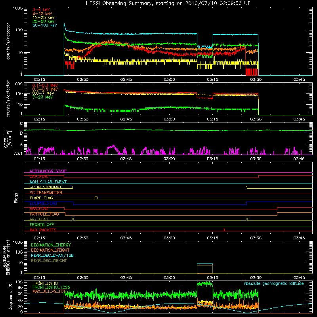Click the Flags axis title
Image resolution: width=317 pixels, height=317 pixels.
pos(16,198)
